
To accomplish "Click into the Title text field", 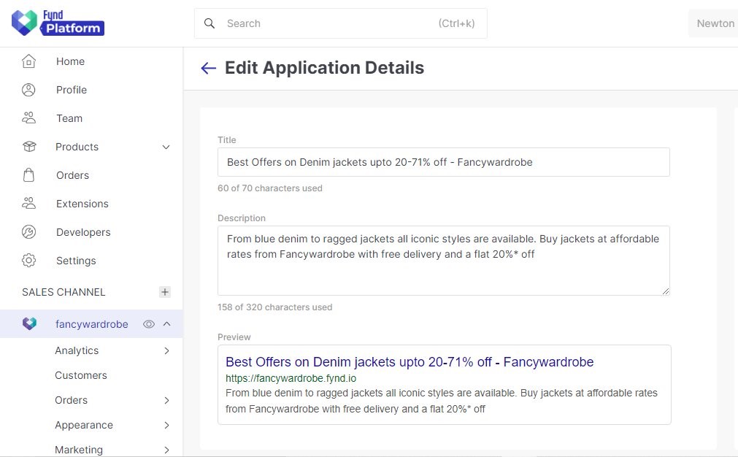I will [x=443, y=162].
